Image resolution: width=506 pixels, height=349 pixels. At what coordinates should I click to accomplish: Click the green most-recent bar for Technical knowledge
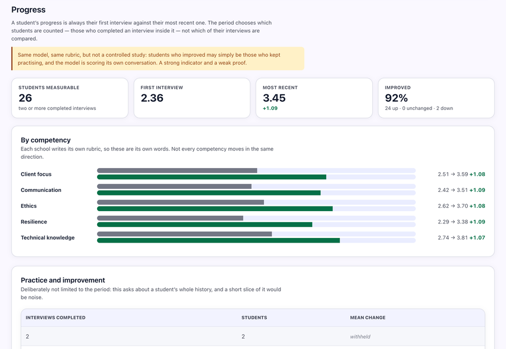tap(219, 240)
